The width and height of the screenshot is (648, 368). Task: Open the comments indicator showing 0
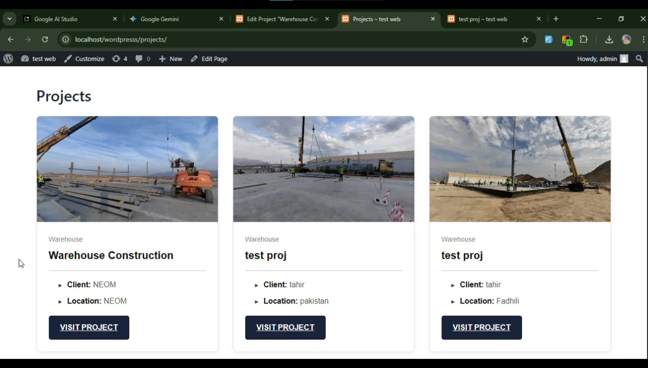(x=143, y=59)
